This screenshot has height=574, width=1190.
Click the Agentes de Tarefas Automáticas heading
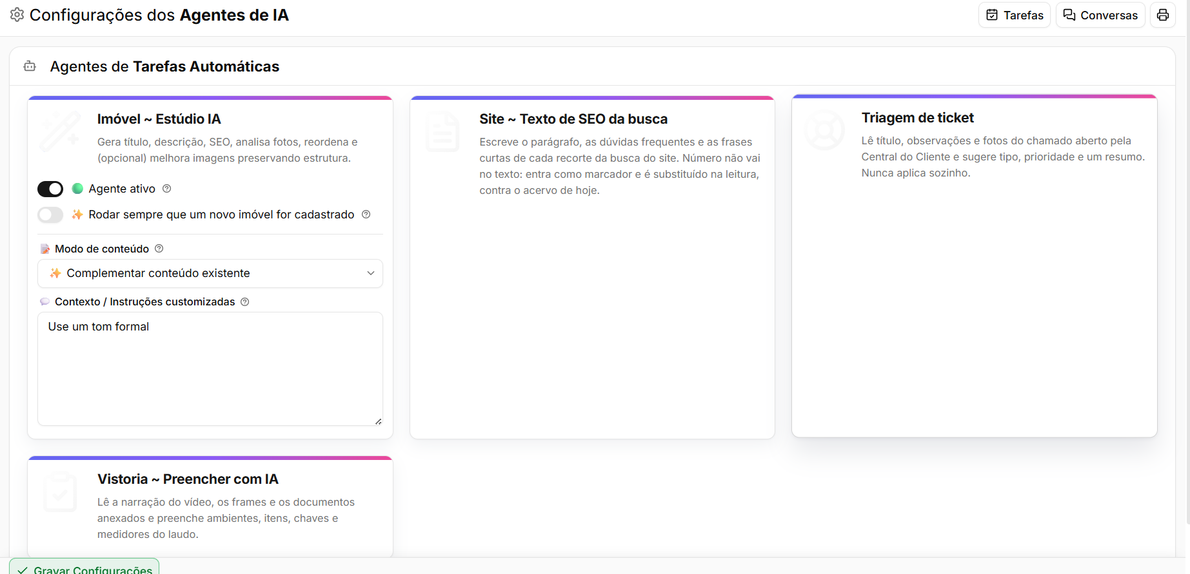[x=164, y=66]
